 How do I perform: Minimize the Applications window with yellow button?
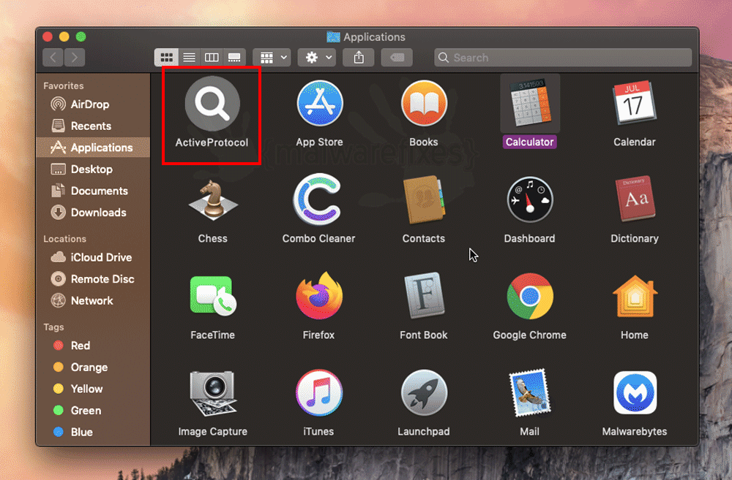click(x=64, y=37)
